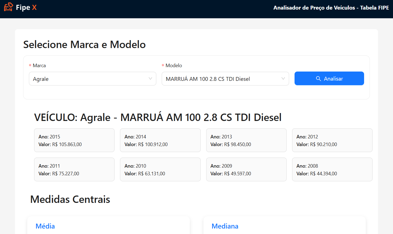Click the value R$ 49.597,00

pos(238,174)
